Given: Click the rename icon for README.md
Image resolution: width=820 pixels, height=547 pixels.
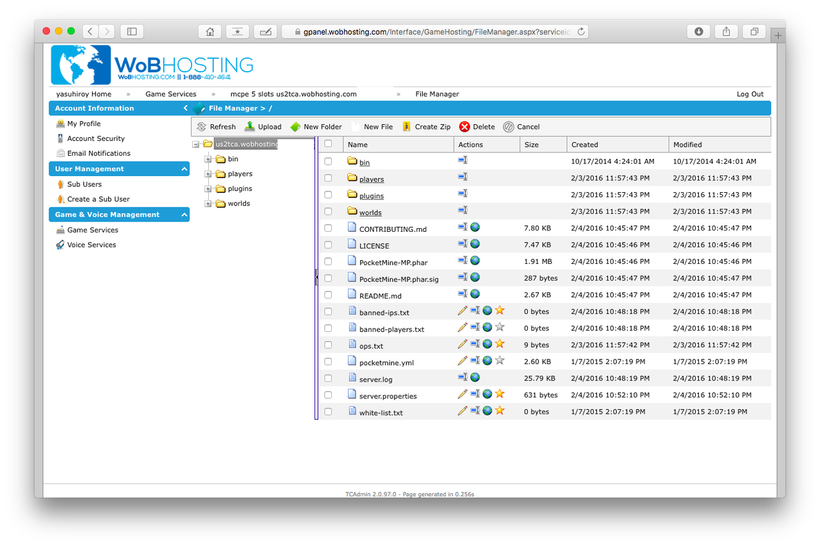Looking at the screenshot, I should click(x=463, y=293).
